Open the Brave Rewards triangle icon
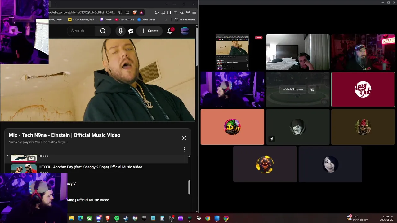 coord(141,12)
